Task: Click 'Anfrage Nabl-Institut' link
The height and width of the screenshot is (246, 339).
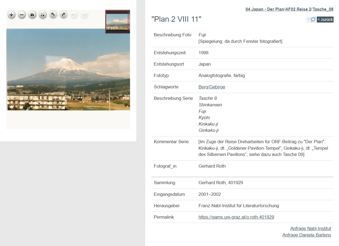Action: pos(310,229)
